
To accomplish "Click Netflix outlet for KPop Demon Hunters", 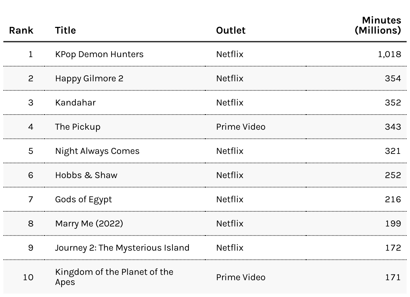I will click(x=230, y=54).
